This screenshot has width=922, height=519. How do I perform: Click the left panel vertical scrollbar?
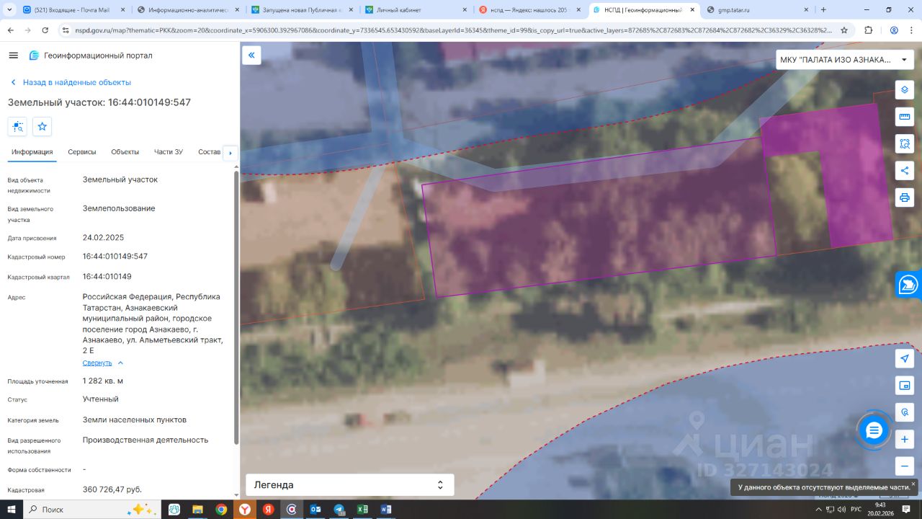[236, 306]
